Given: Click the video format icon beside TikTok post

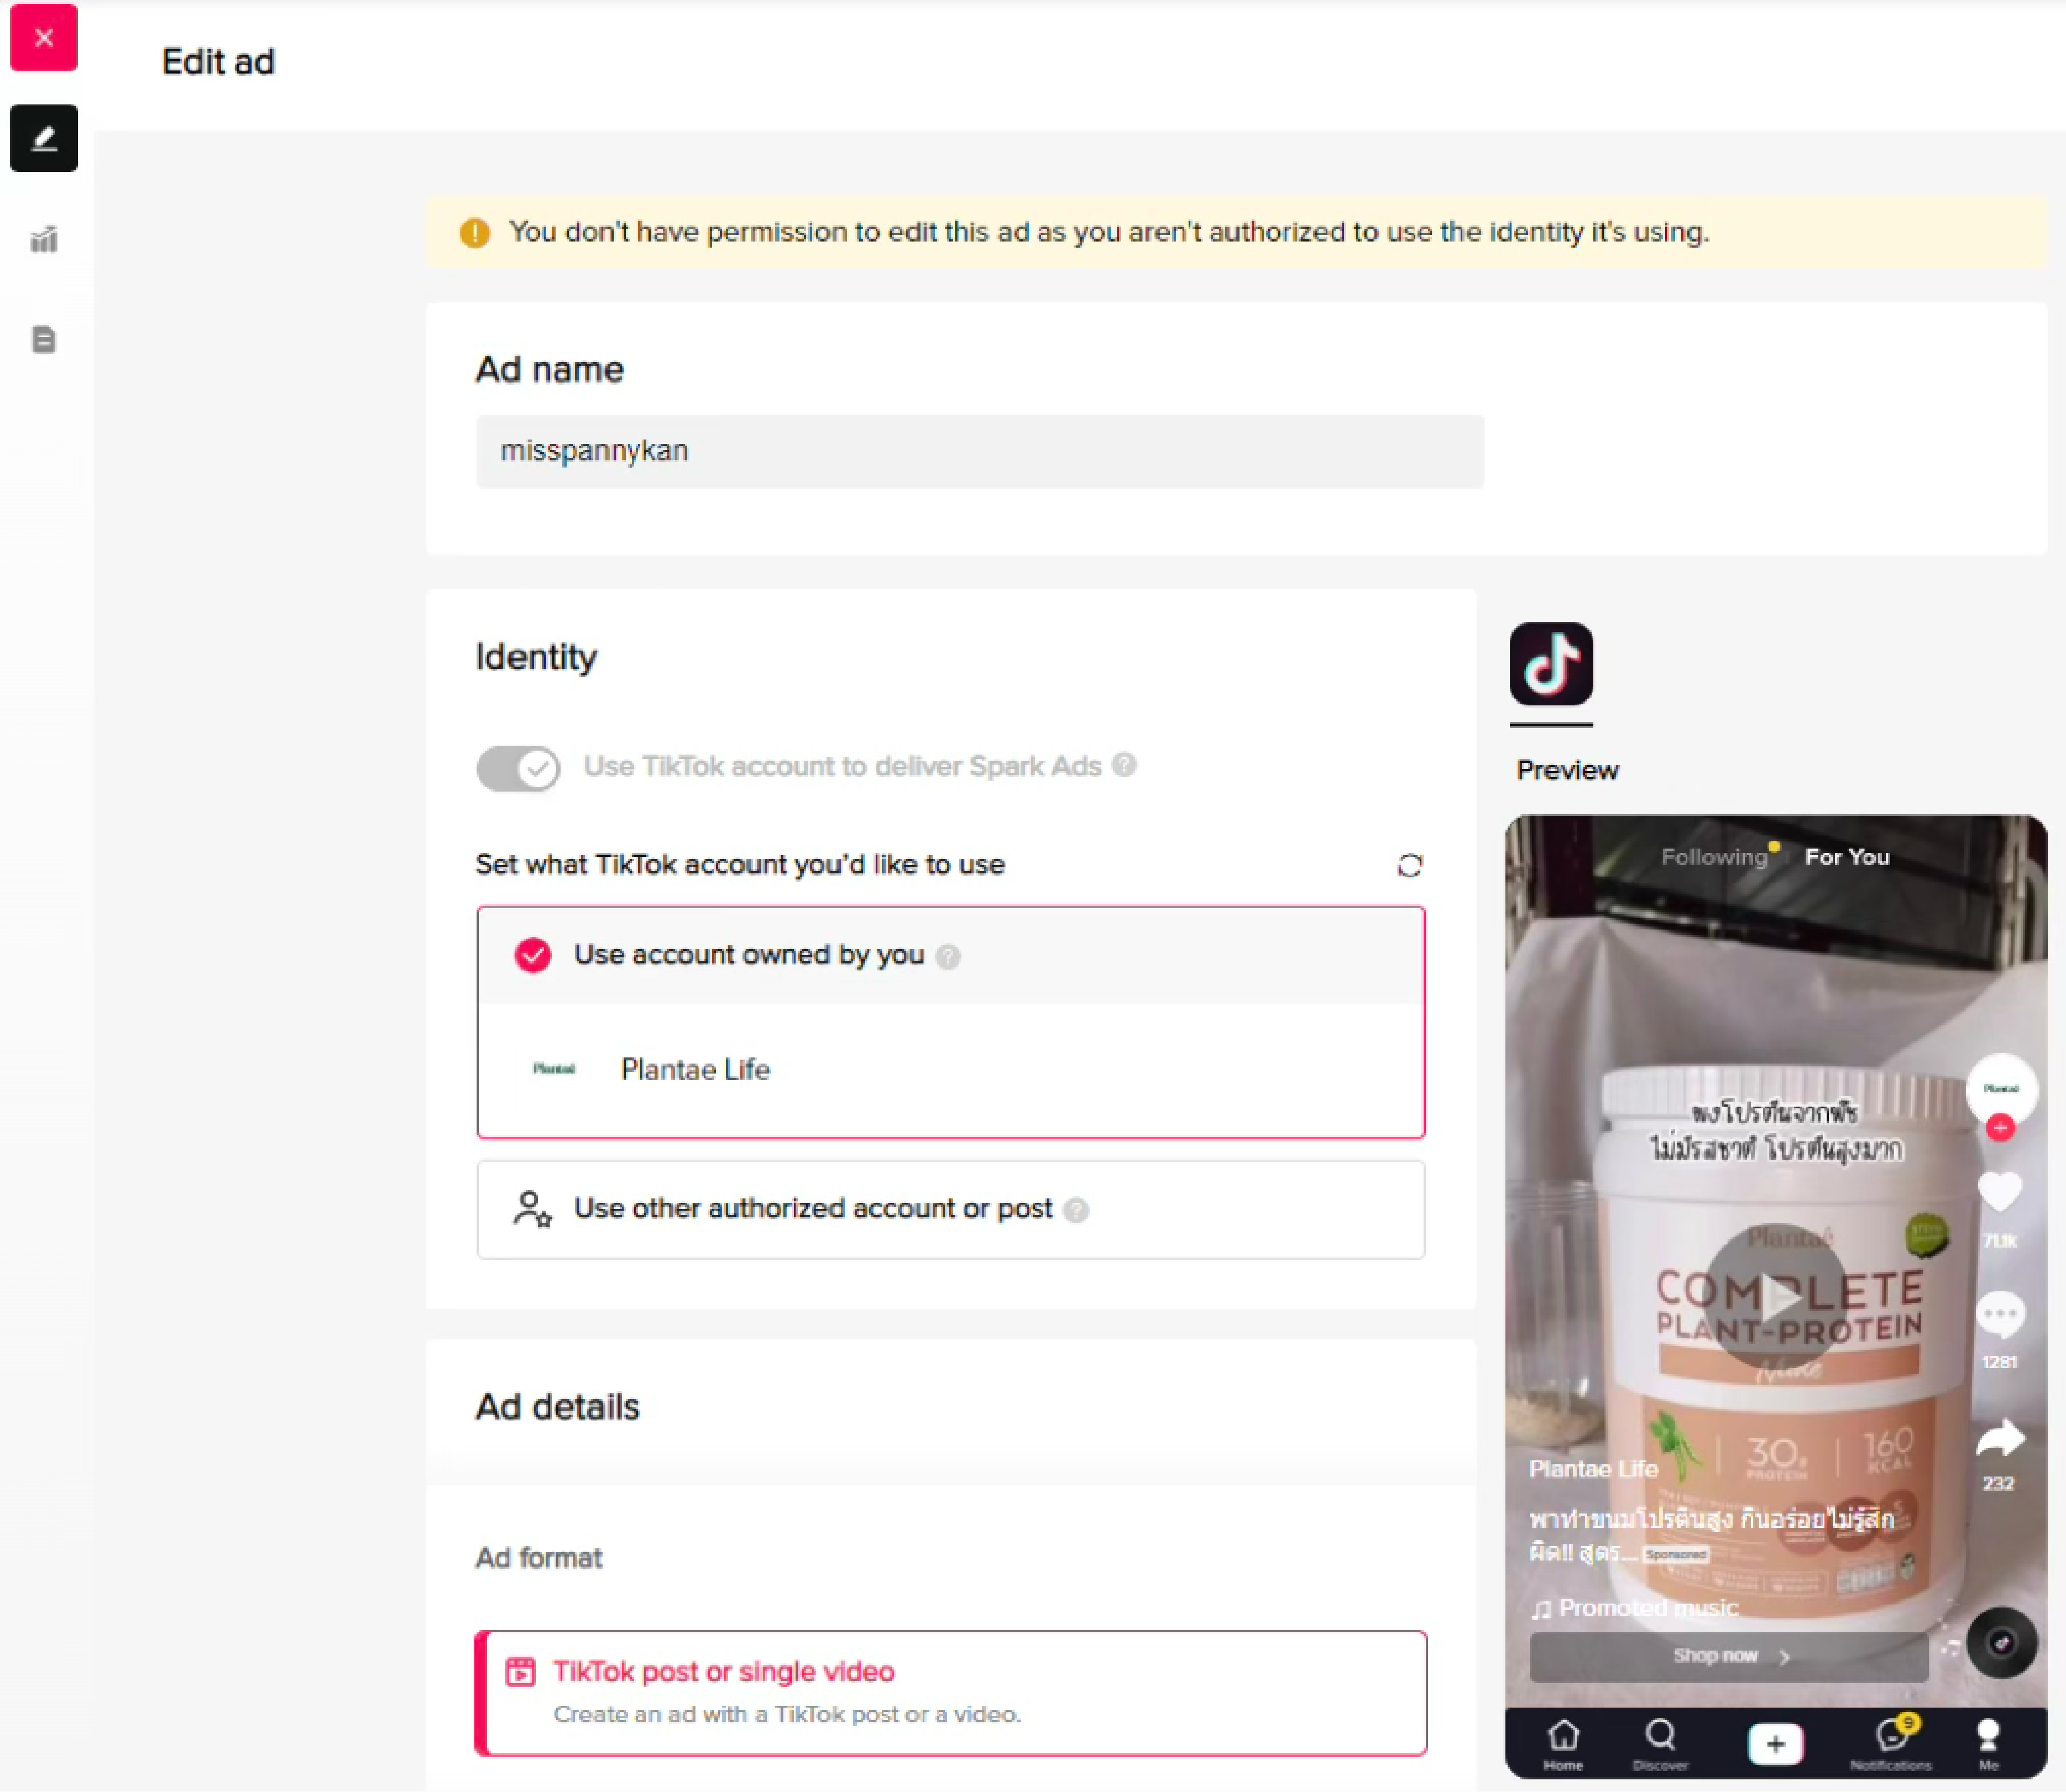Looking at the screenshot, I should [x=520, y=1671].
